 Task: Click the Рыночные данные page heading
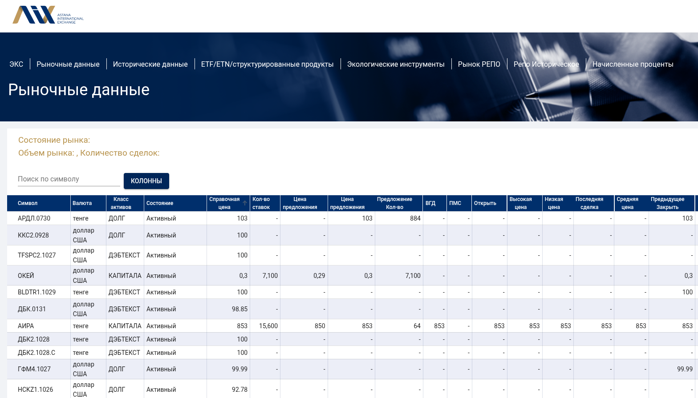point(79,90)
